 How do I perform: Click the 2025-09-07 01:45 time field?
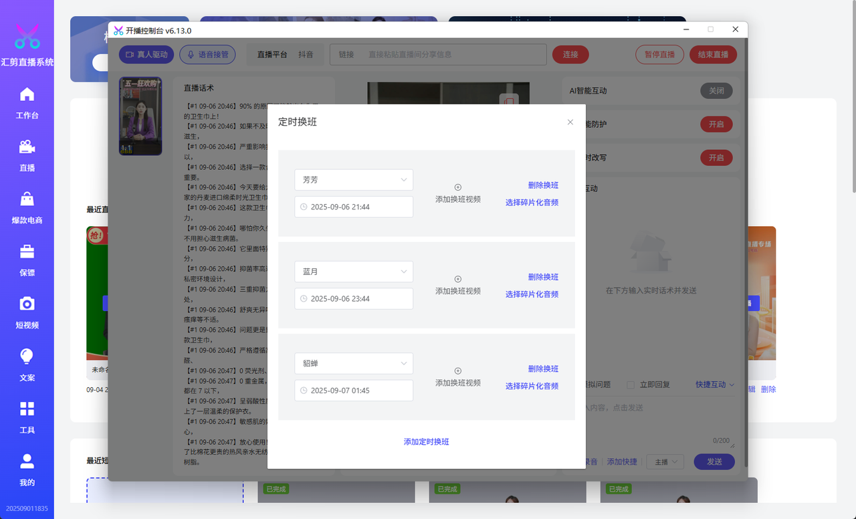pos(354,391)
